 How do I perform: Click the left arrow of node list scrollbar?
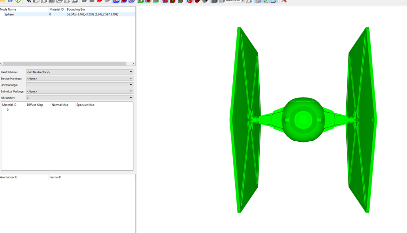click(x=1, y=64)
